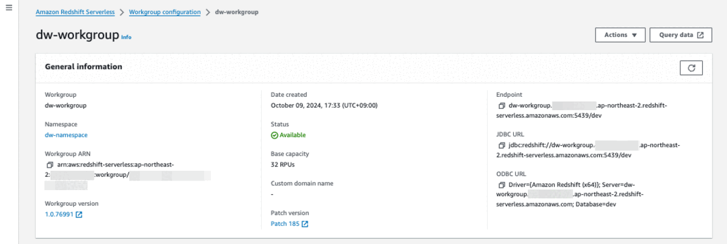Image resolution: width=727 pixels, height=244 pixels.
Task: Copy the JDBC URL
Action: [x=501, y=145]
